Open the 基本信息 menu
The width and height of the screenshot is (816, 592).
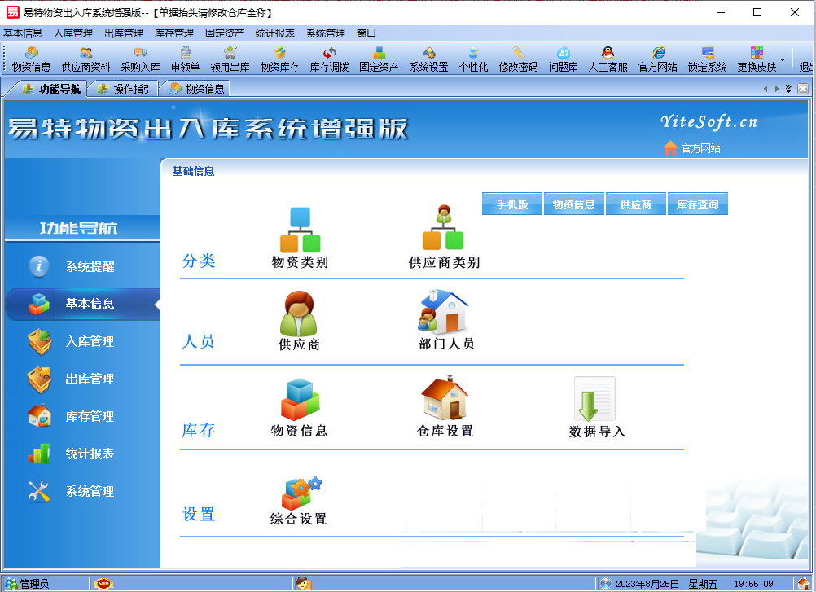[x=22, y=33]
